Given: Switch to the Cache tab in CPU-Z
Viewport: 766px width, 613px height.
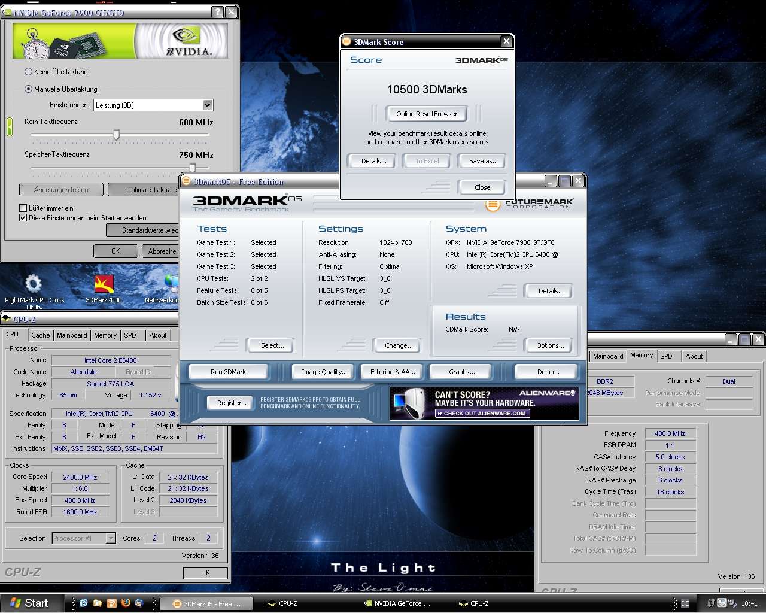Looking at the screenshot, I should click(x=41, y=335).
